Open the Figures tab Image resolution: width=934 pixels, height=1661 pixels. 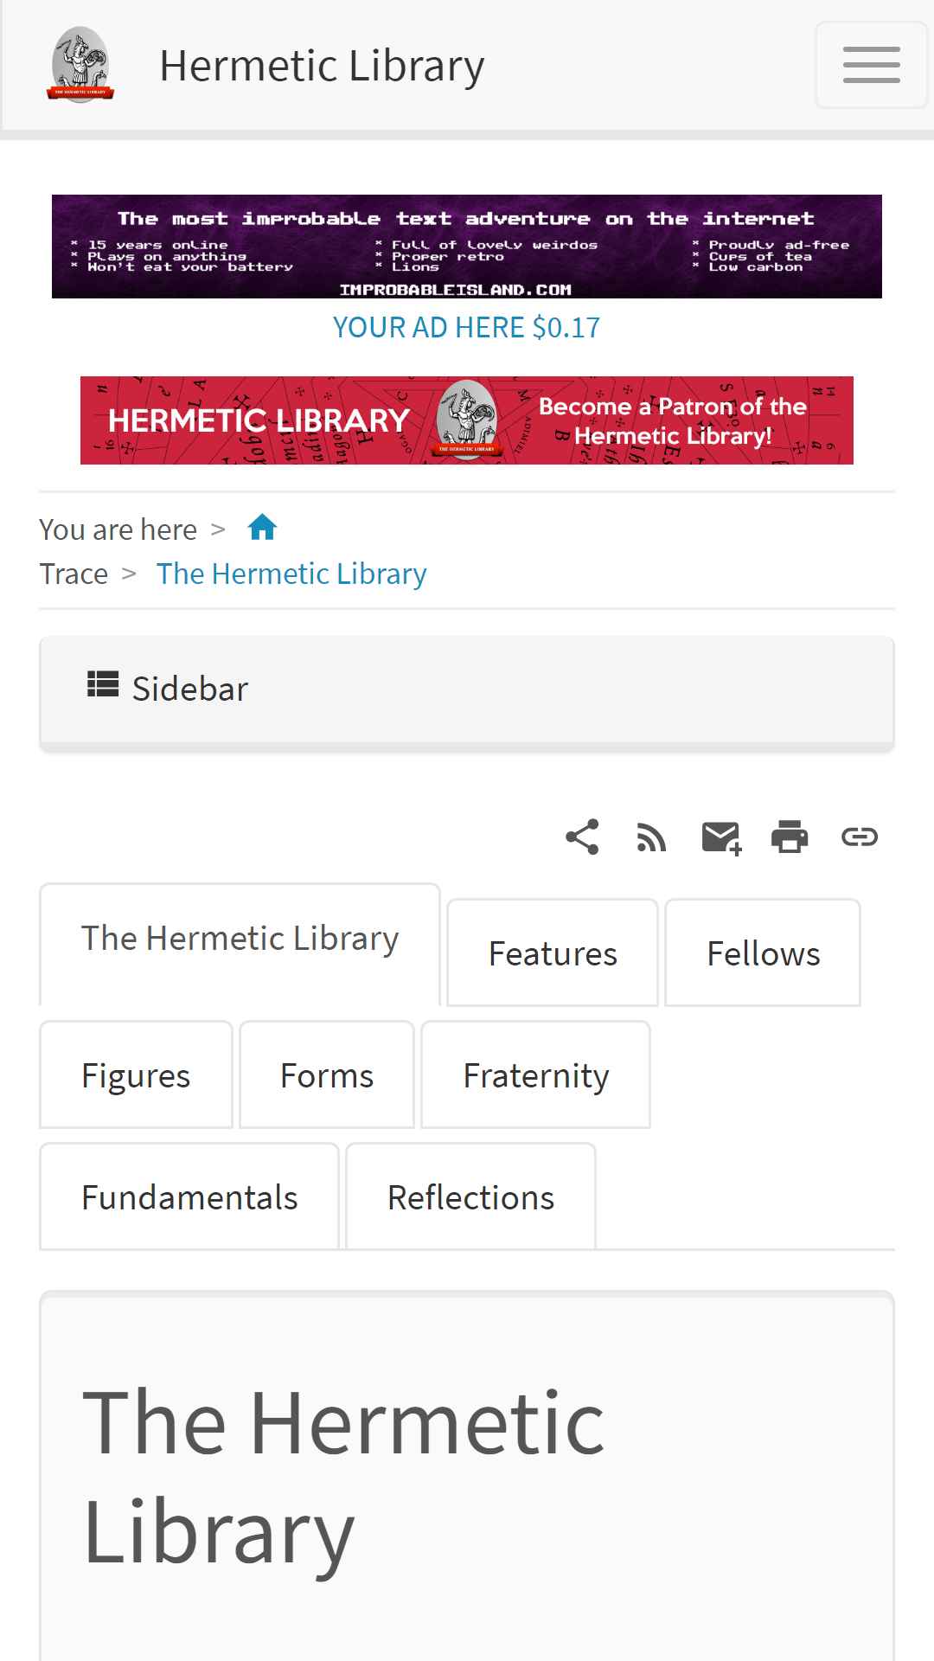[136, 1075]
